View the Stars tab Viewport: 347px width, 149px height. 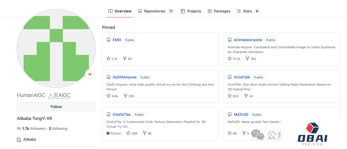[248, 11]
